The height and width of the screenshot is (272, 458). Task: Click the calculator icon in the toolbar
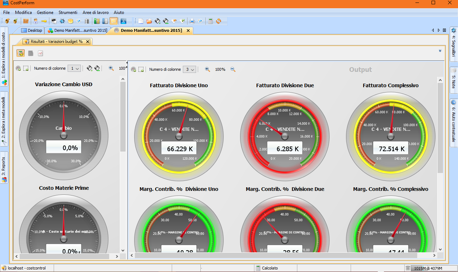tap(210, 21)
